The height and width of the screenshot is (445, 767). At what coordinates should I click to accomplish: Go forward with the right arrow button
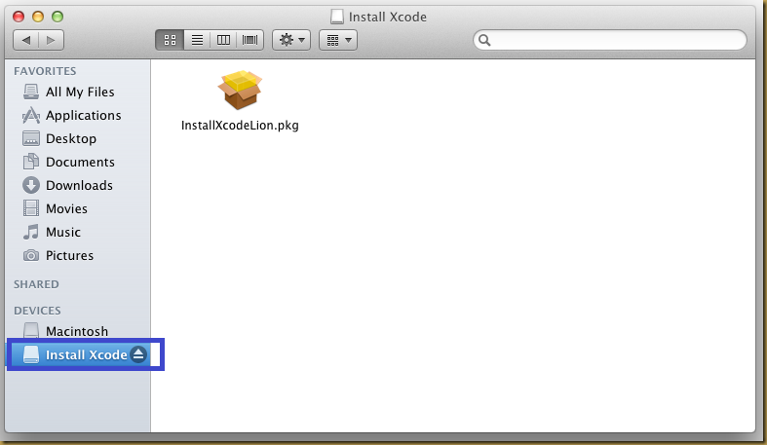(52, 40)
